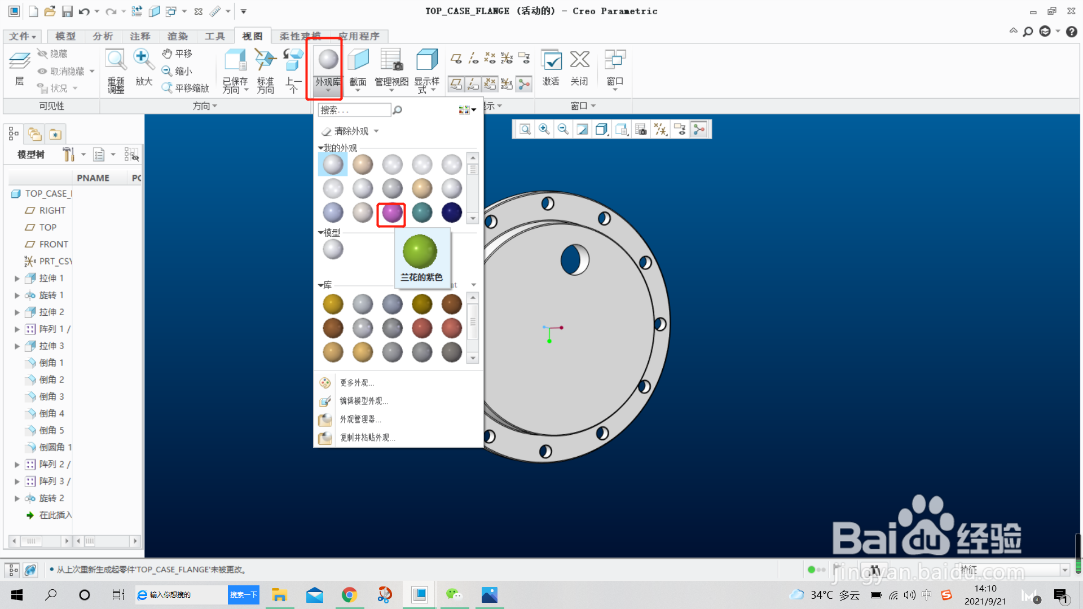Click the 隐藏 hide button
The width and height of the screenshot is (1083, 609).
pos(52,54)
